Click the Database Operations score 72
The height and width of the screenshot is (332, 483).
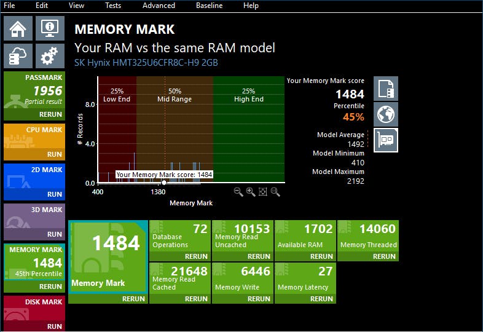coord(200,229)
